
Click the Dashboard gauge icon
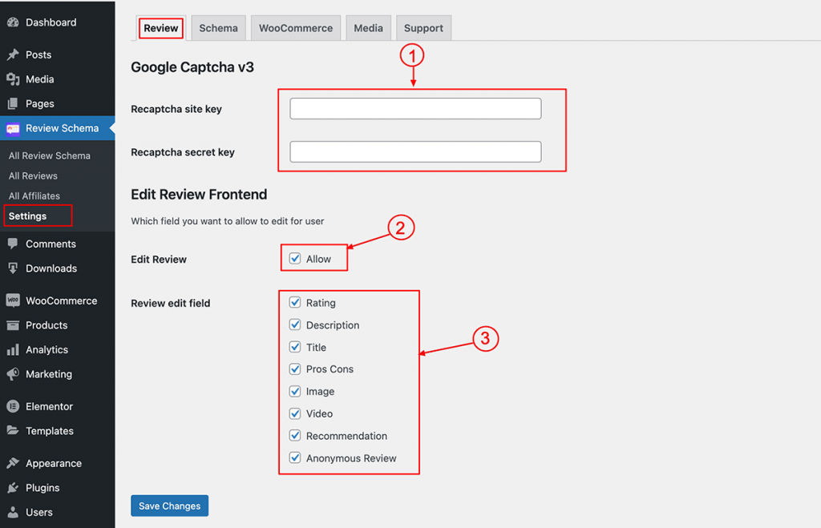pyautogui.click(x=13, y=22)
